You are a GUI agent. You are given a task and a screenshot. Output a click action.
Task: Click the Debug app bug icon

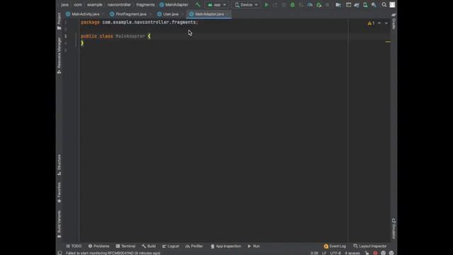[292, 5]
